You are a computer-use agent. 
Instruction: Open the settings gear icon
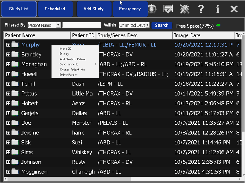[152, 9]
